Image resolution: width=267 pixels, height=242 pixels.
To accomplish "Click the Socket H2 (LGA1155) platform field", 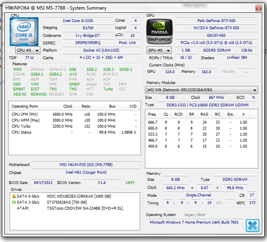I will point(101,50).
